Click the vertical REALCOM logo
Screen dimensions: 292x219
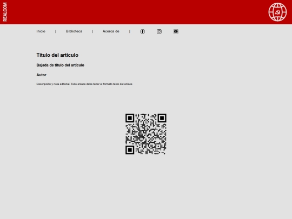click(x=5, y=12)
